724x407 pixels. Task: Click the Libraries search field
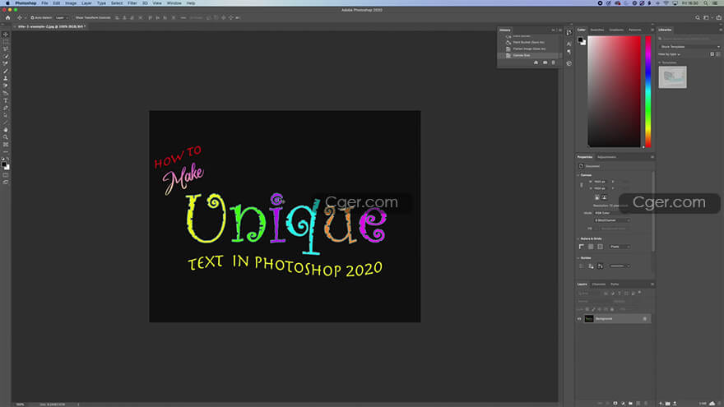pyautogui.click(x=689, y=39)
